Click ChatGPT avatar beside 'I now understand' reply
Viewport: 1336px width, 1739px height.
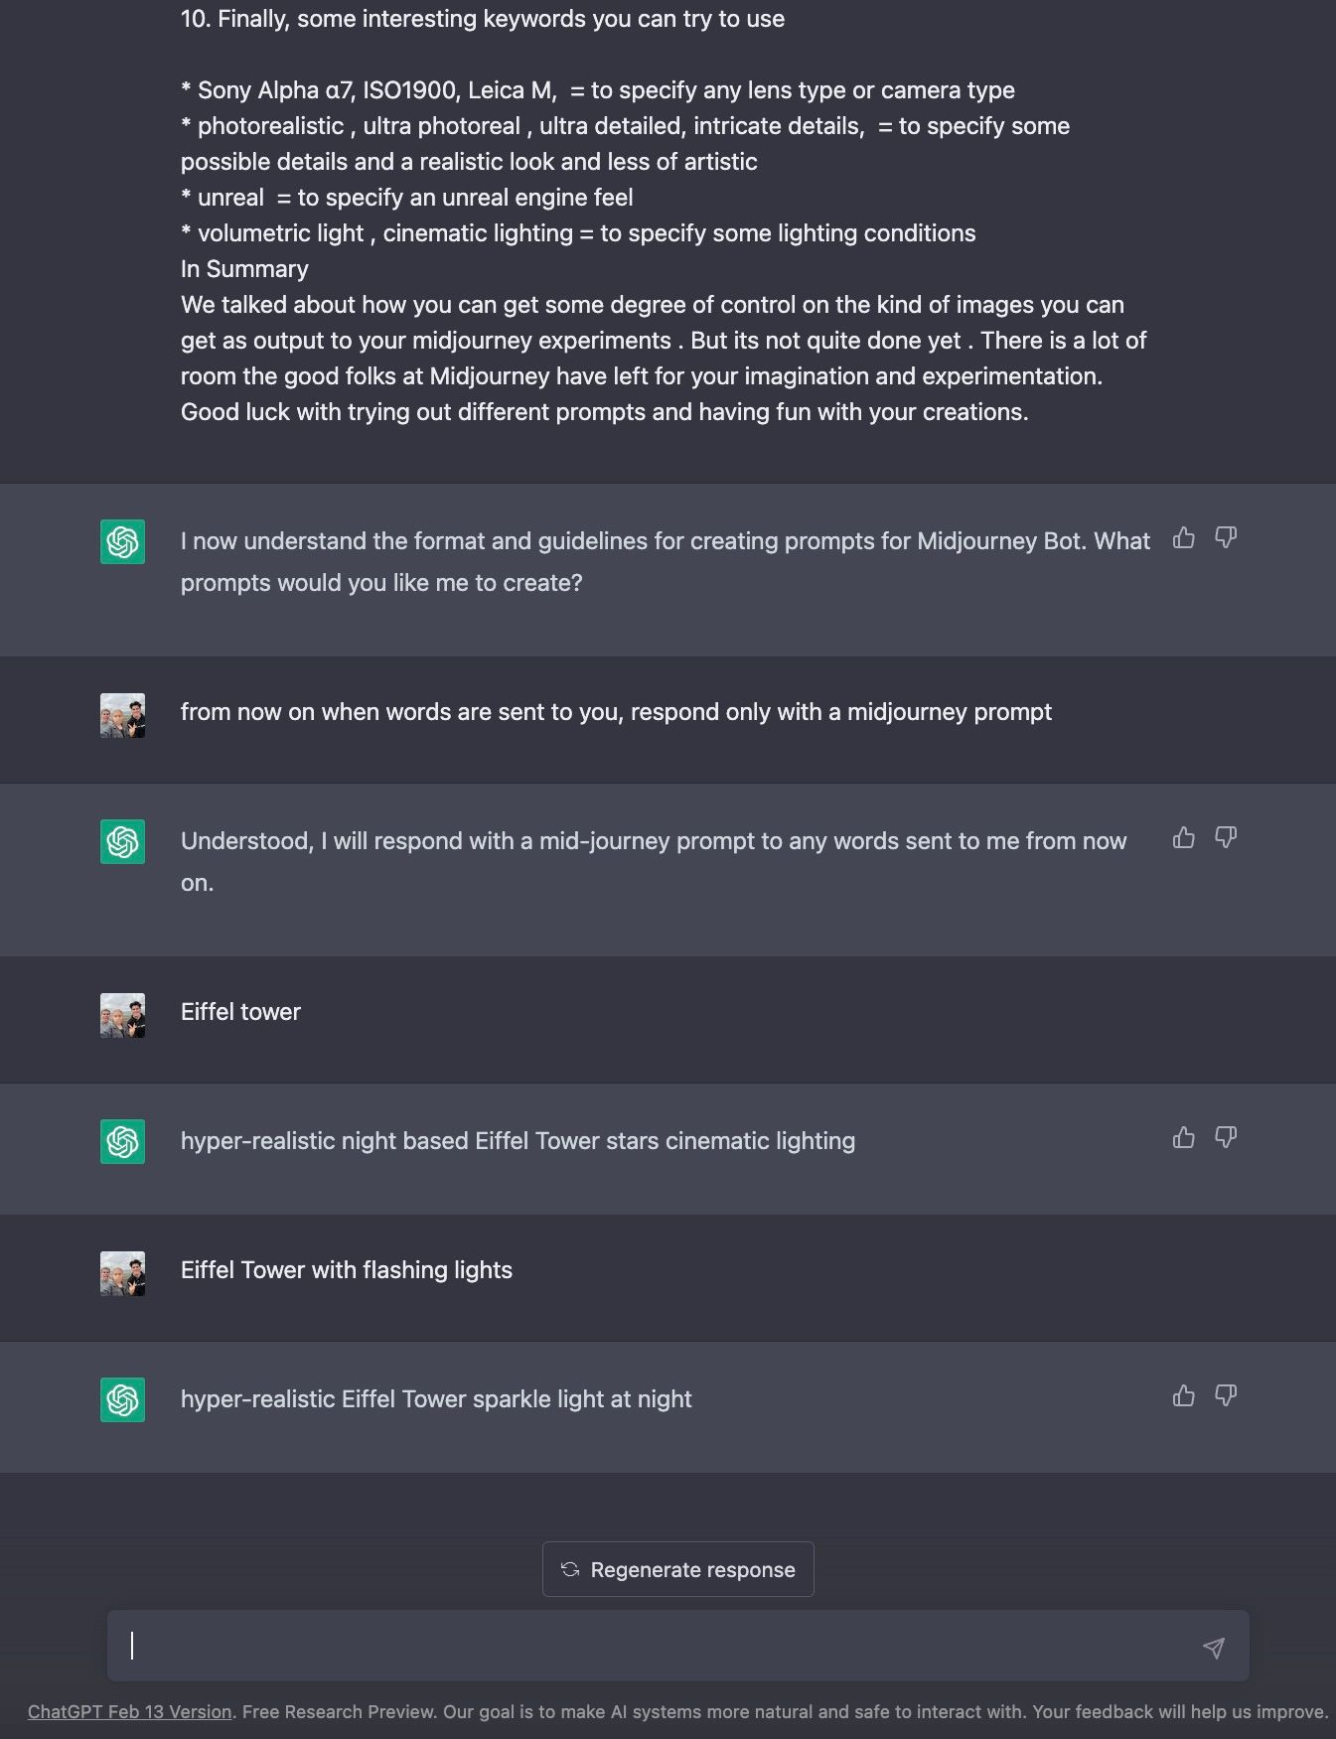point(122,541)
